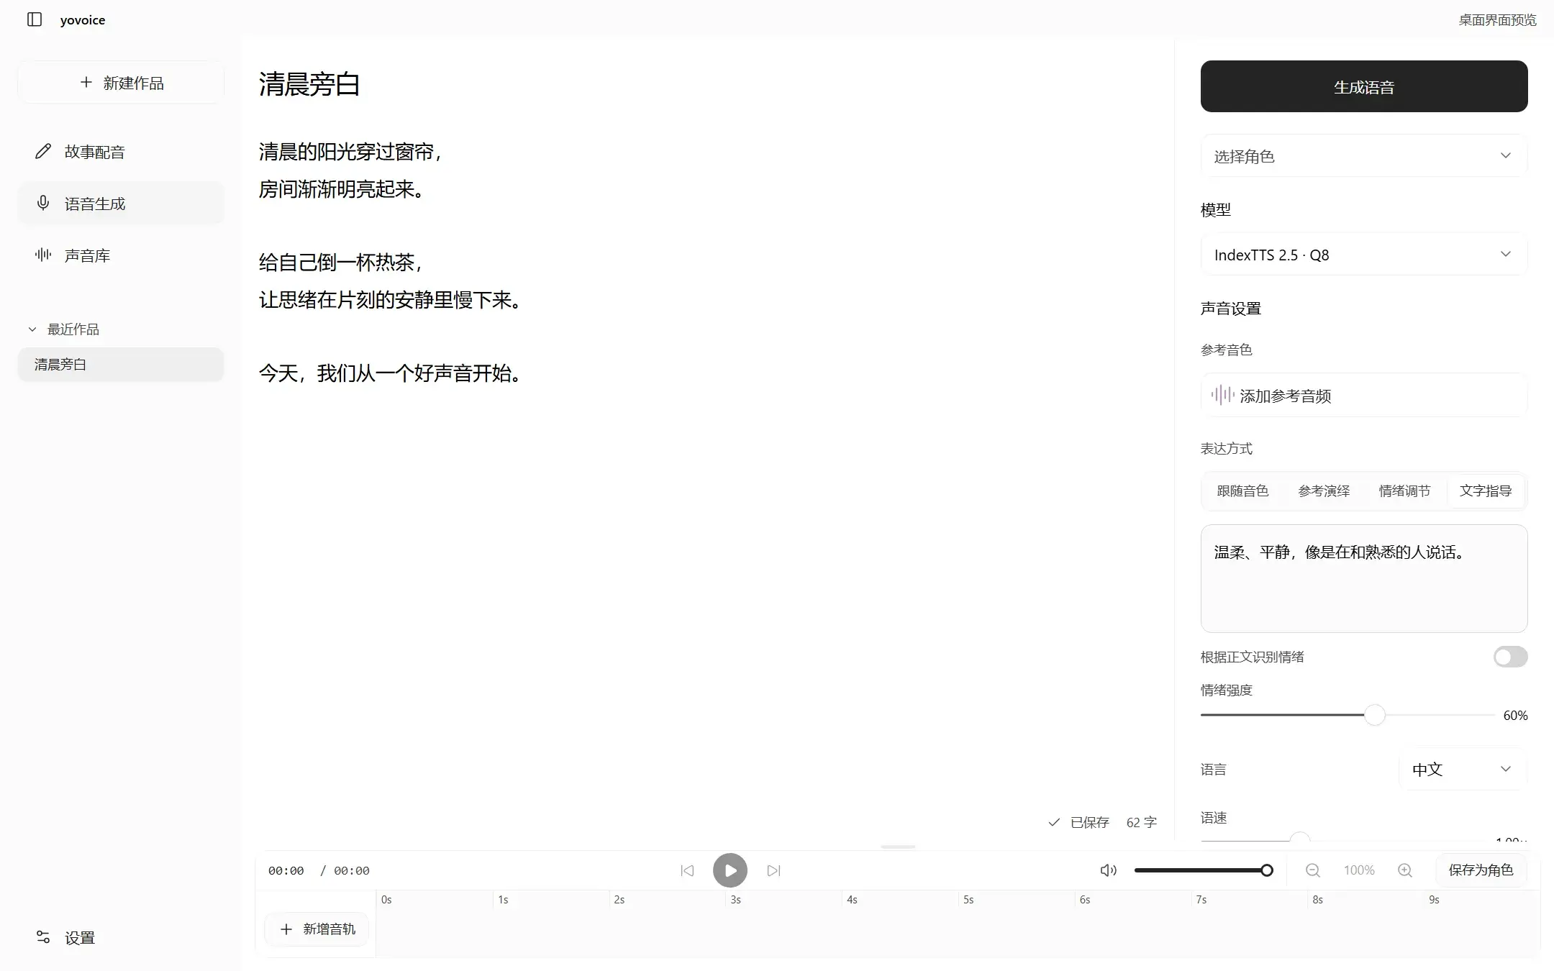Open 清晨旁白 in recent works
This screenshot has width=1554, height=971.
click(121, 365)
